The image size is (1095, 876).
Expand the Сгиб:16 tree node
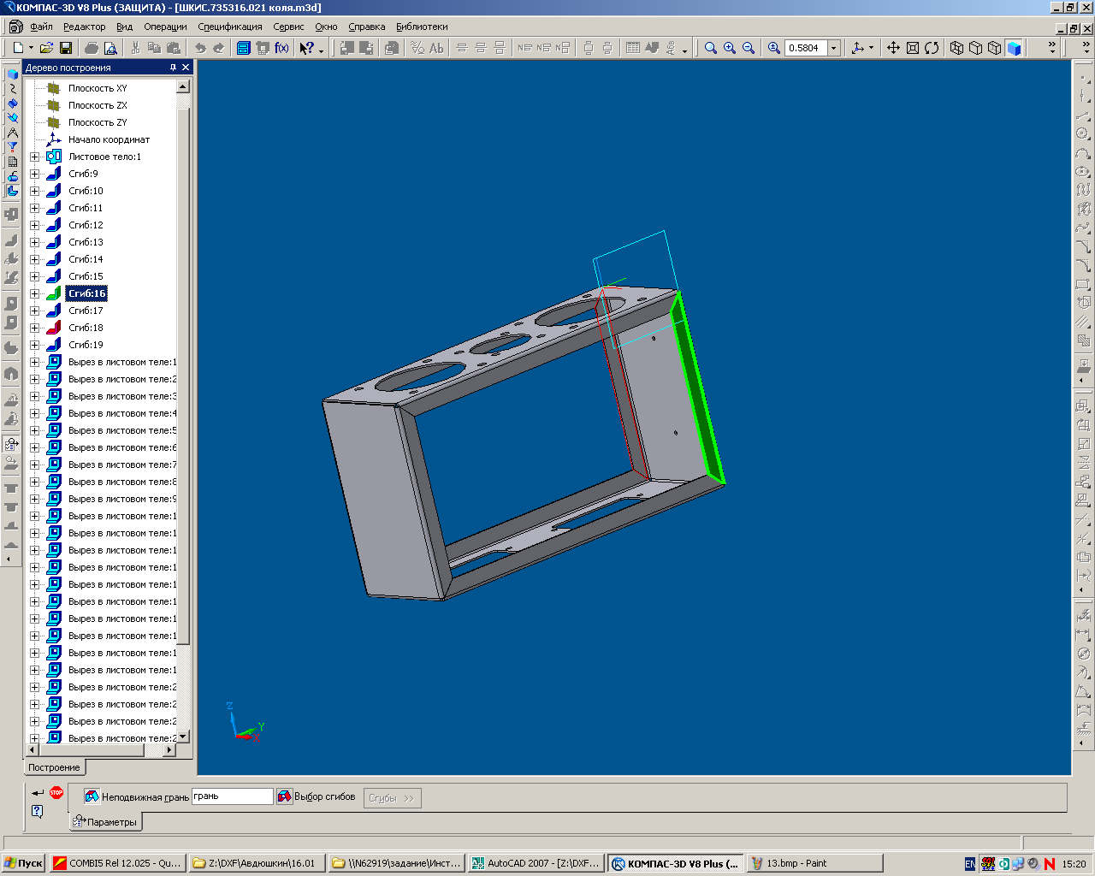coord(35,293)
